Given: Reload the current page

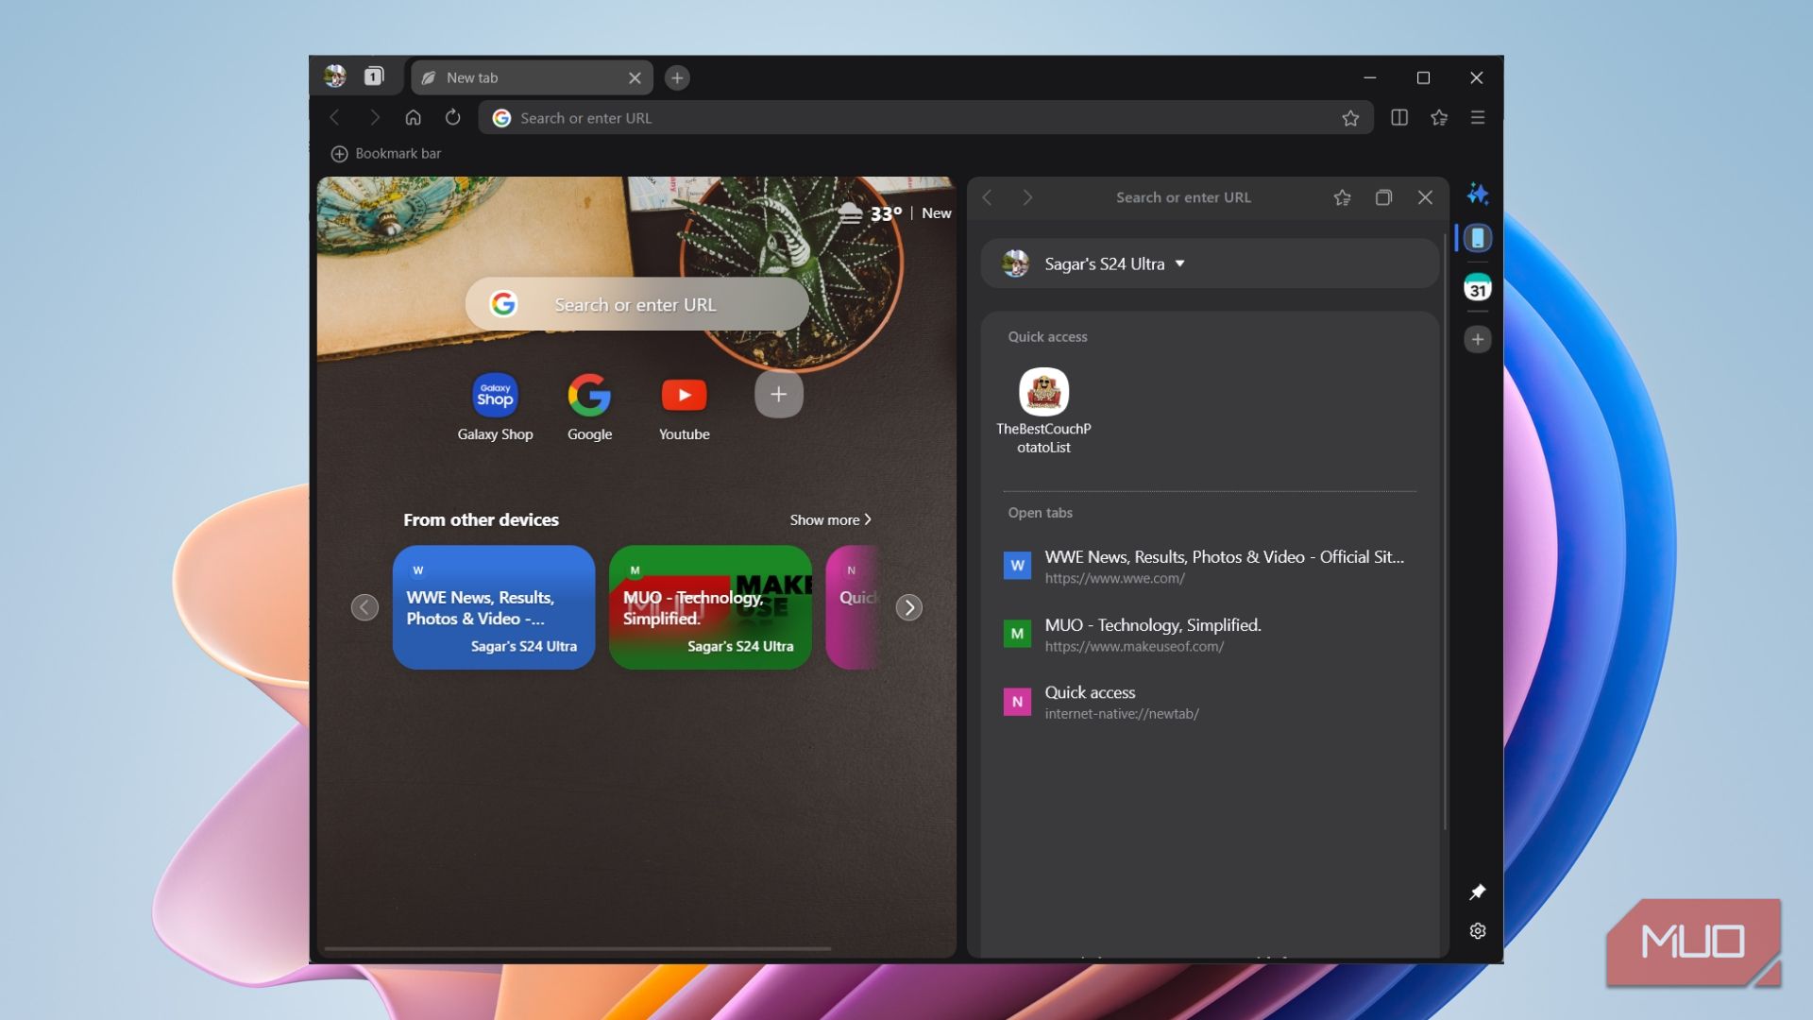Looking at the screenshot, I should (x=453, y=117).
